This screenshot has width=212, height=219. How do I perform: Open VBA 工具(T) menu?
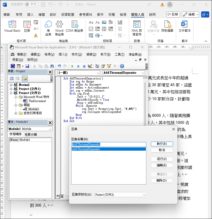120,54
